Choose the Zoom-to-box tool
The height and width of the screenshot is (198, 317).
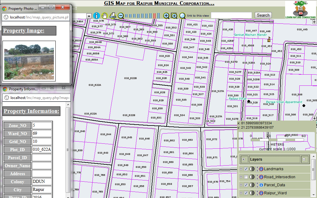click(174, 15)
